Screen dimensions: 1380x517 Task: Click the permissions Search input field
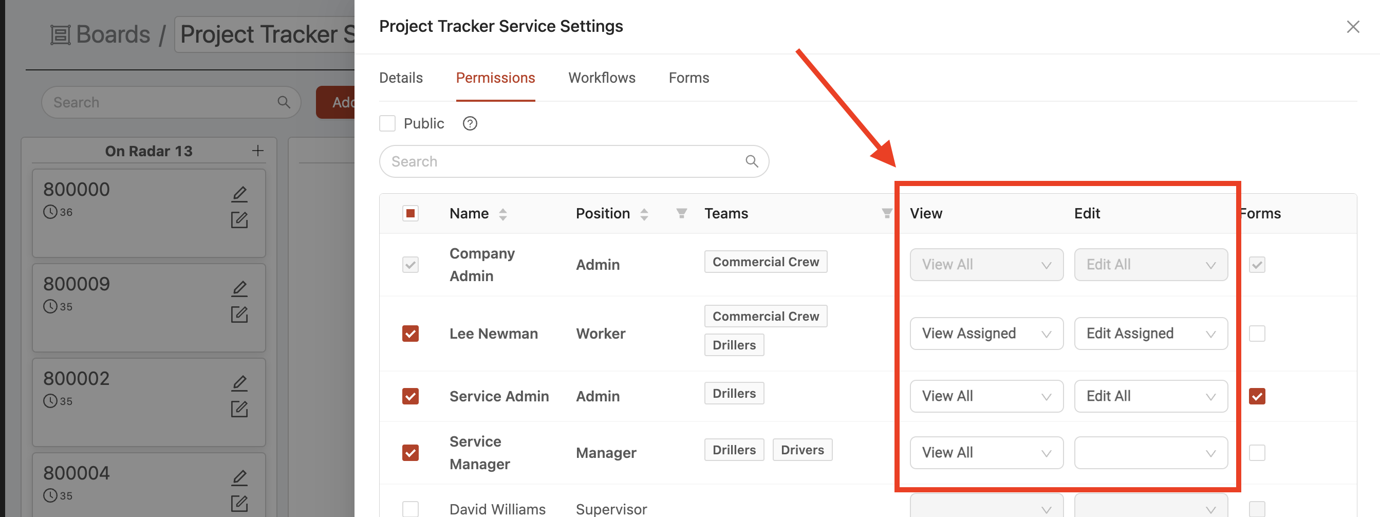click(574, 161)
